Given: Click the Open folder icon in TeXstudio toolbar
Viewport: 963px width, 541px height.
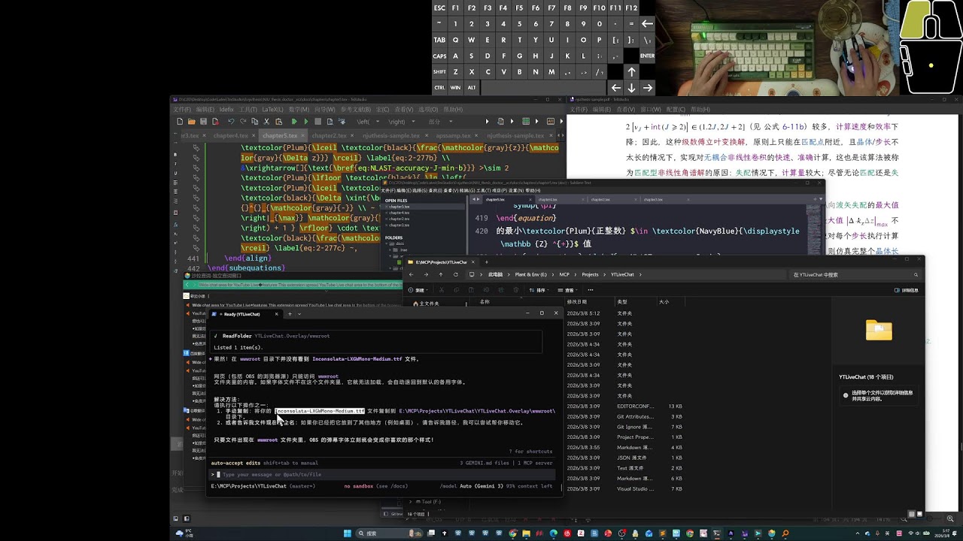Looking at the screenshot, I should (x=192, y=122).
